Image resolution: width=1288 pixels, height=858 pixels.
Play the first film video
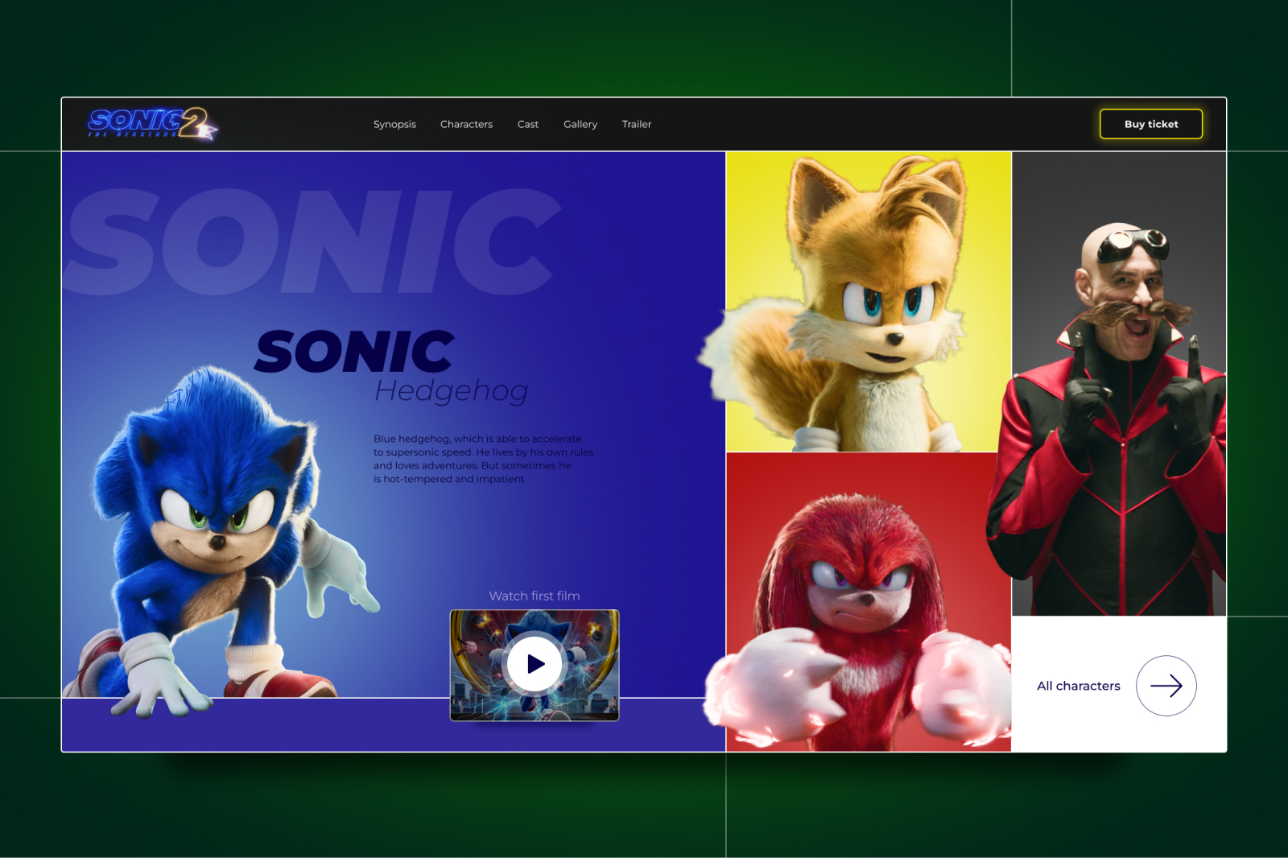535,664
